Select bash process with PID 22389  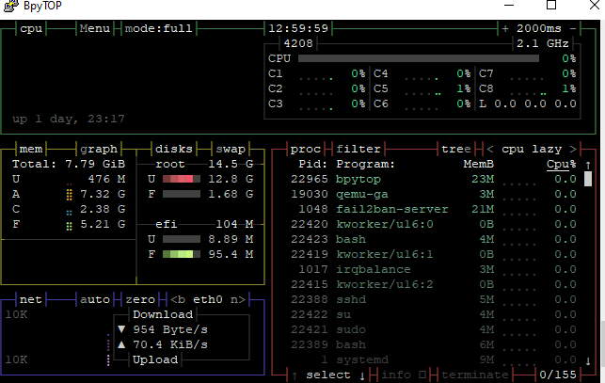coord(434,344)
